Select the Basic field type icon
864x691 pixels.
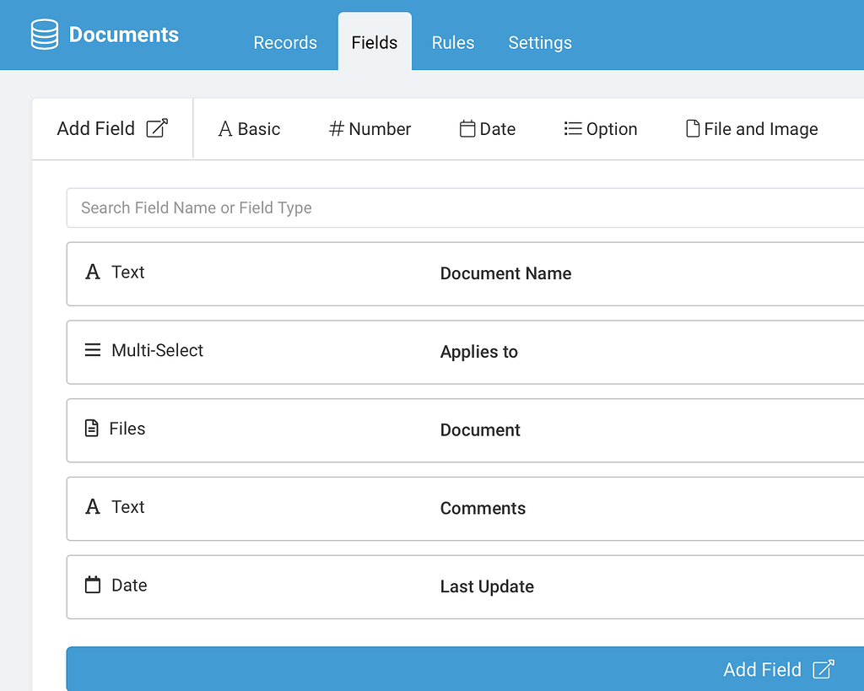(x=224, y=128)
